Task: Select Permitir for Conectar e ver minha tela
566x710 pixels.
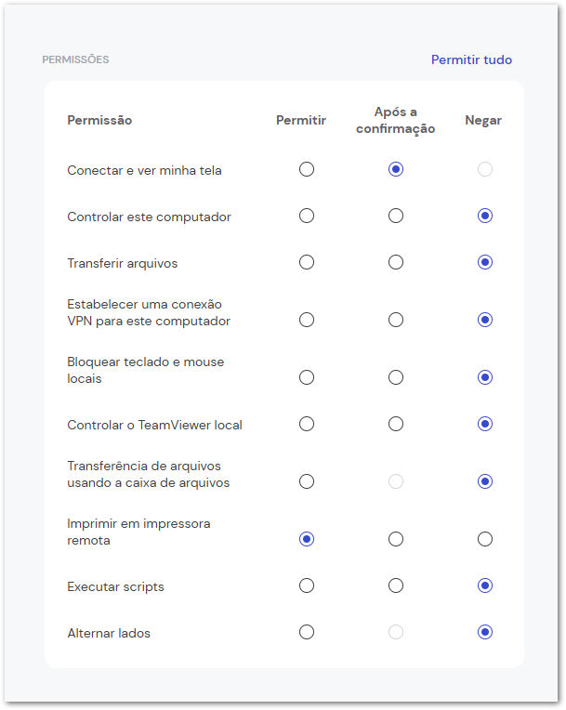Action: tap(307, 169)
